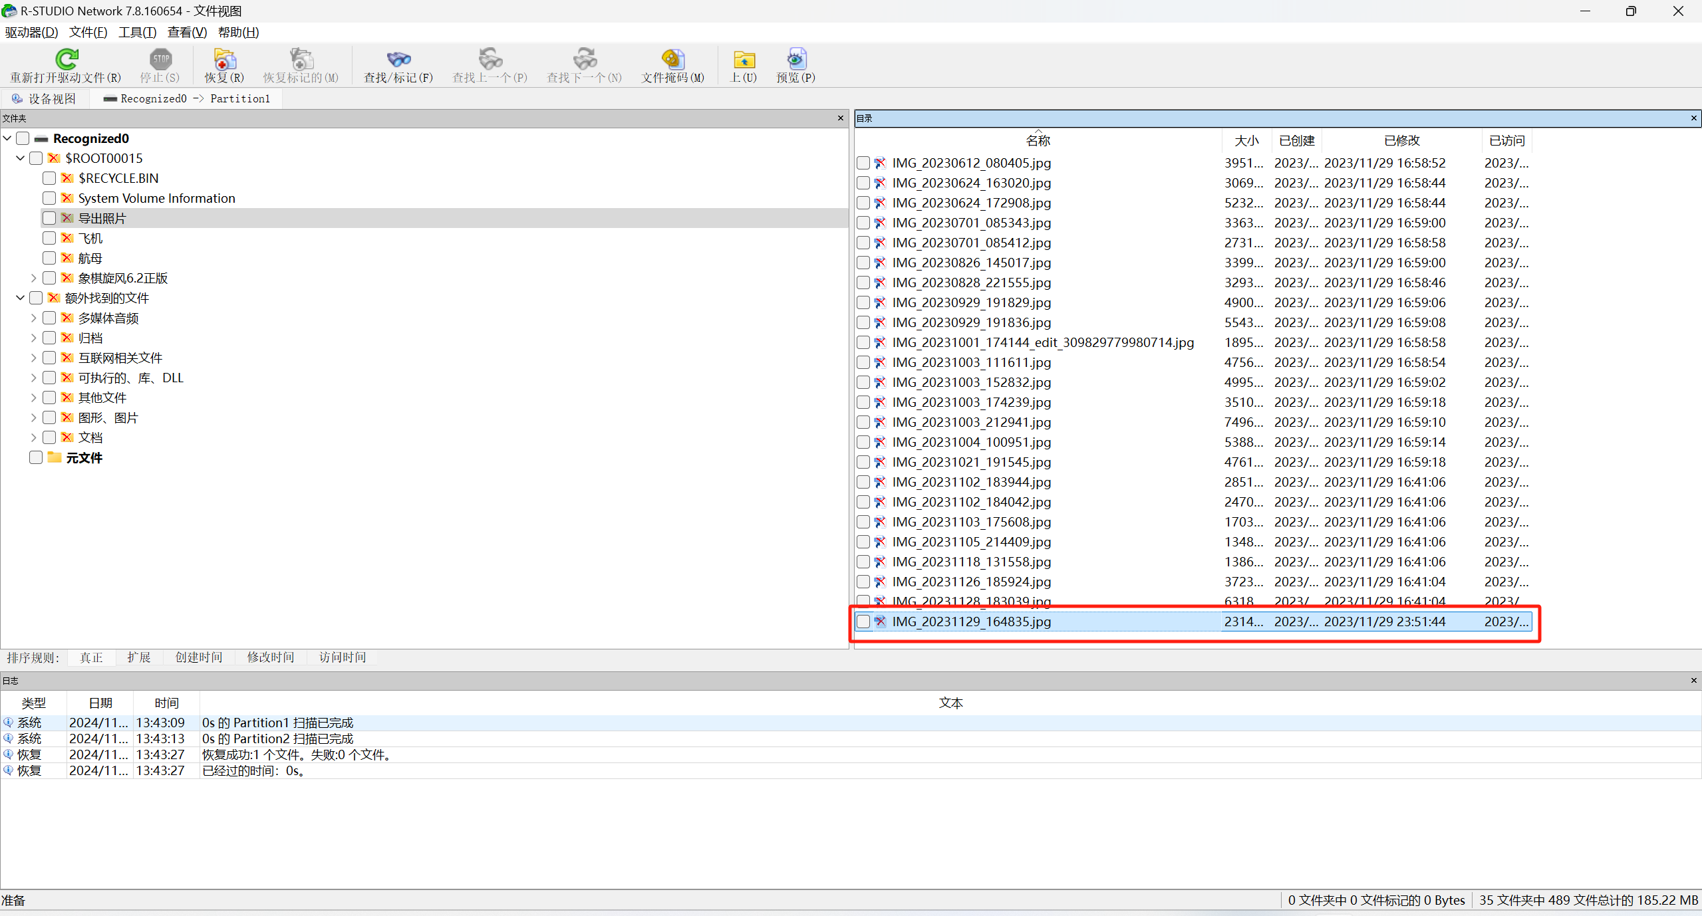Expand the 互联网相关文件 folder
The image size is (1702, 916).
[x=34, y=358]
